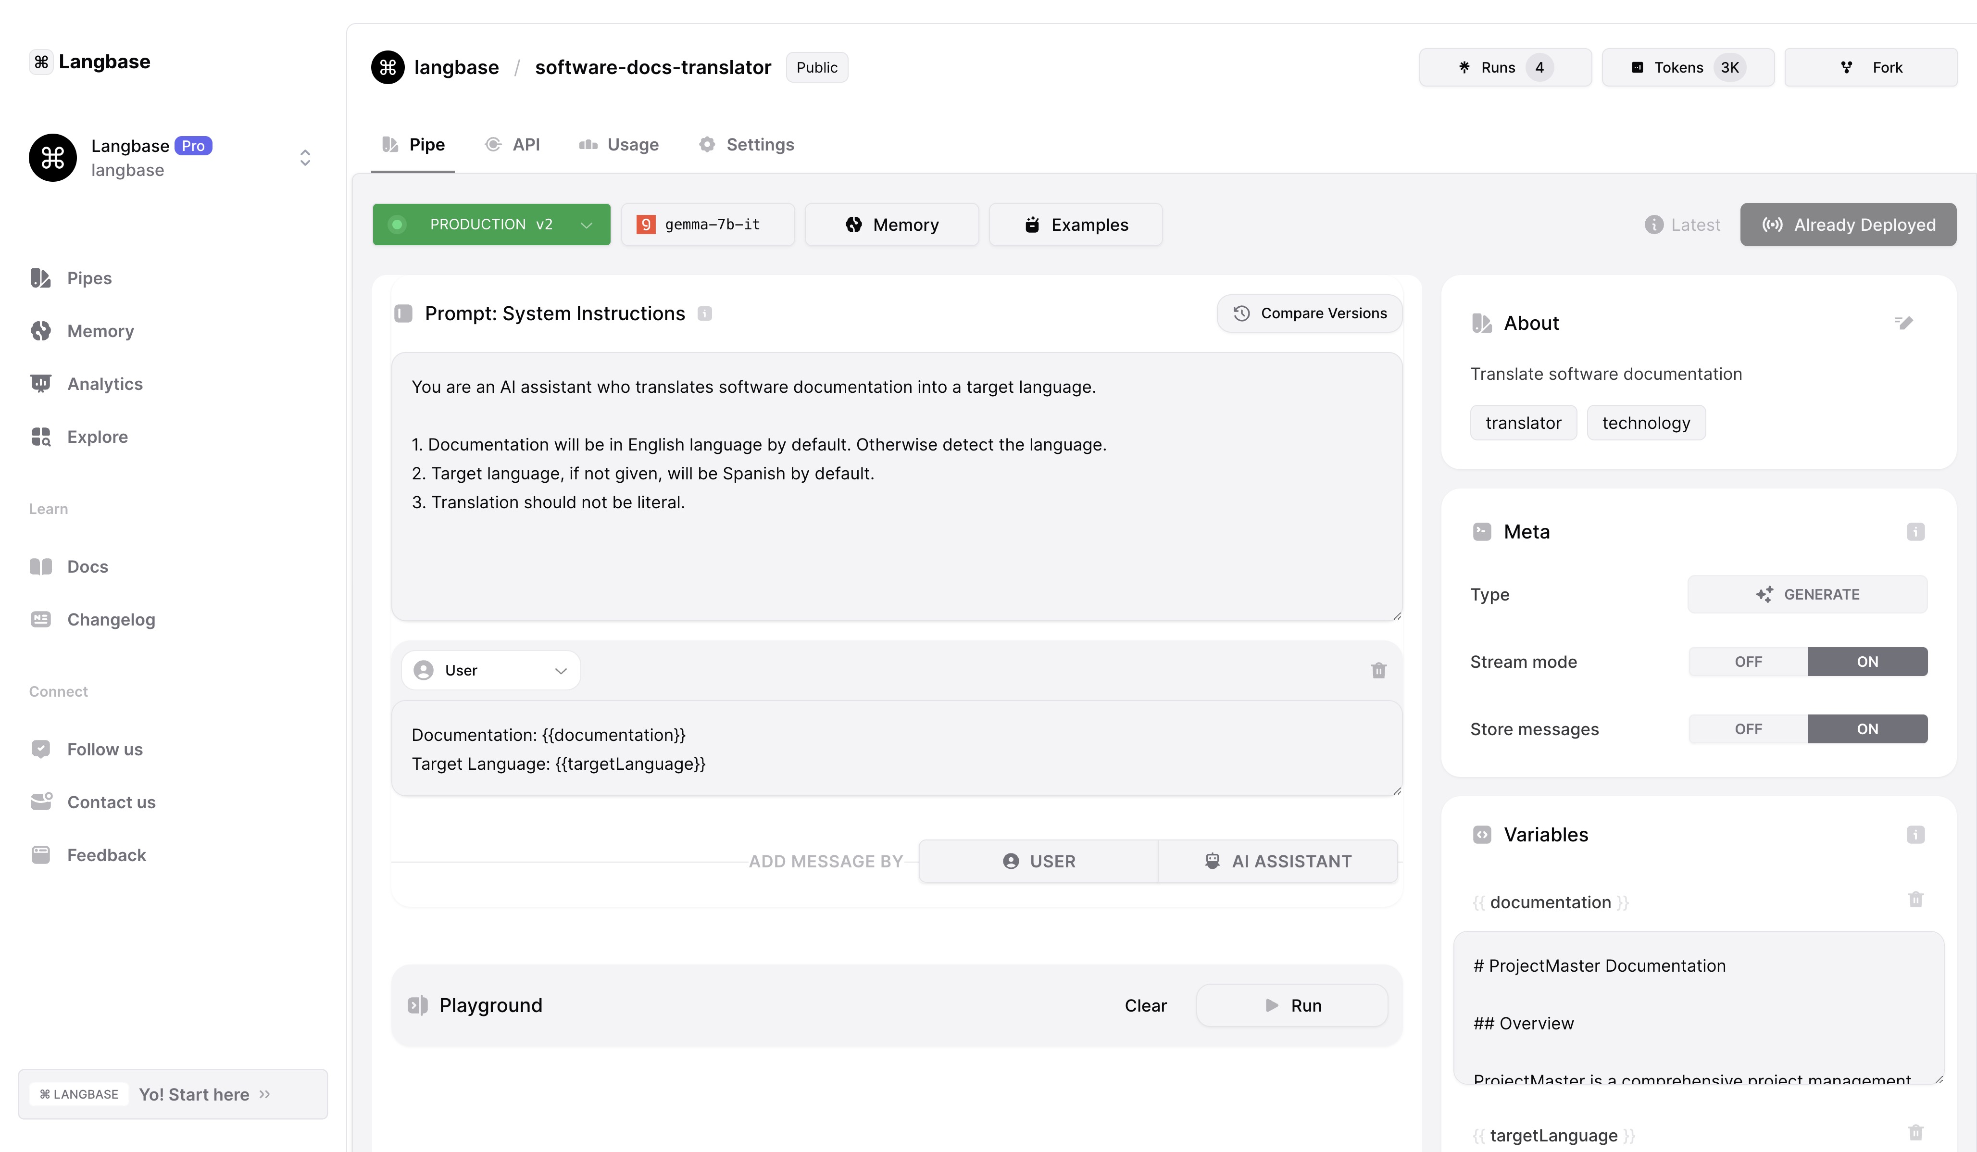This screenshot has width=1977, height=1152.
Task: Delete the User message via trash icon
Action: tap(1378, 670)
